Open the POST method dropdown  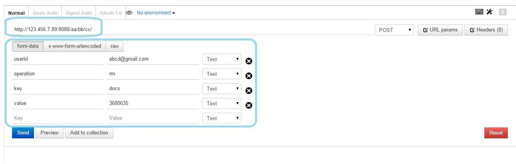tap(394, 30)
